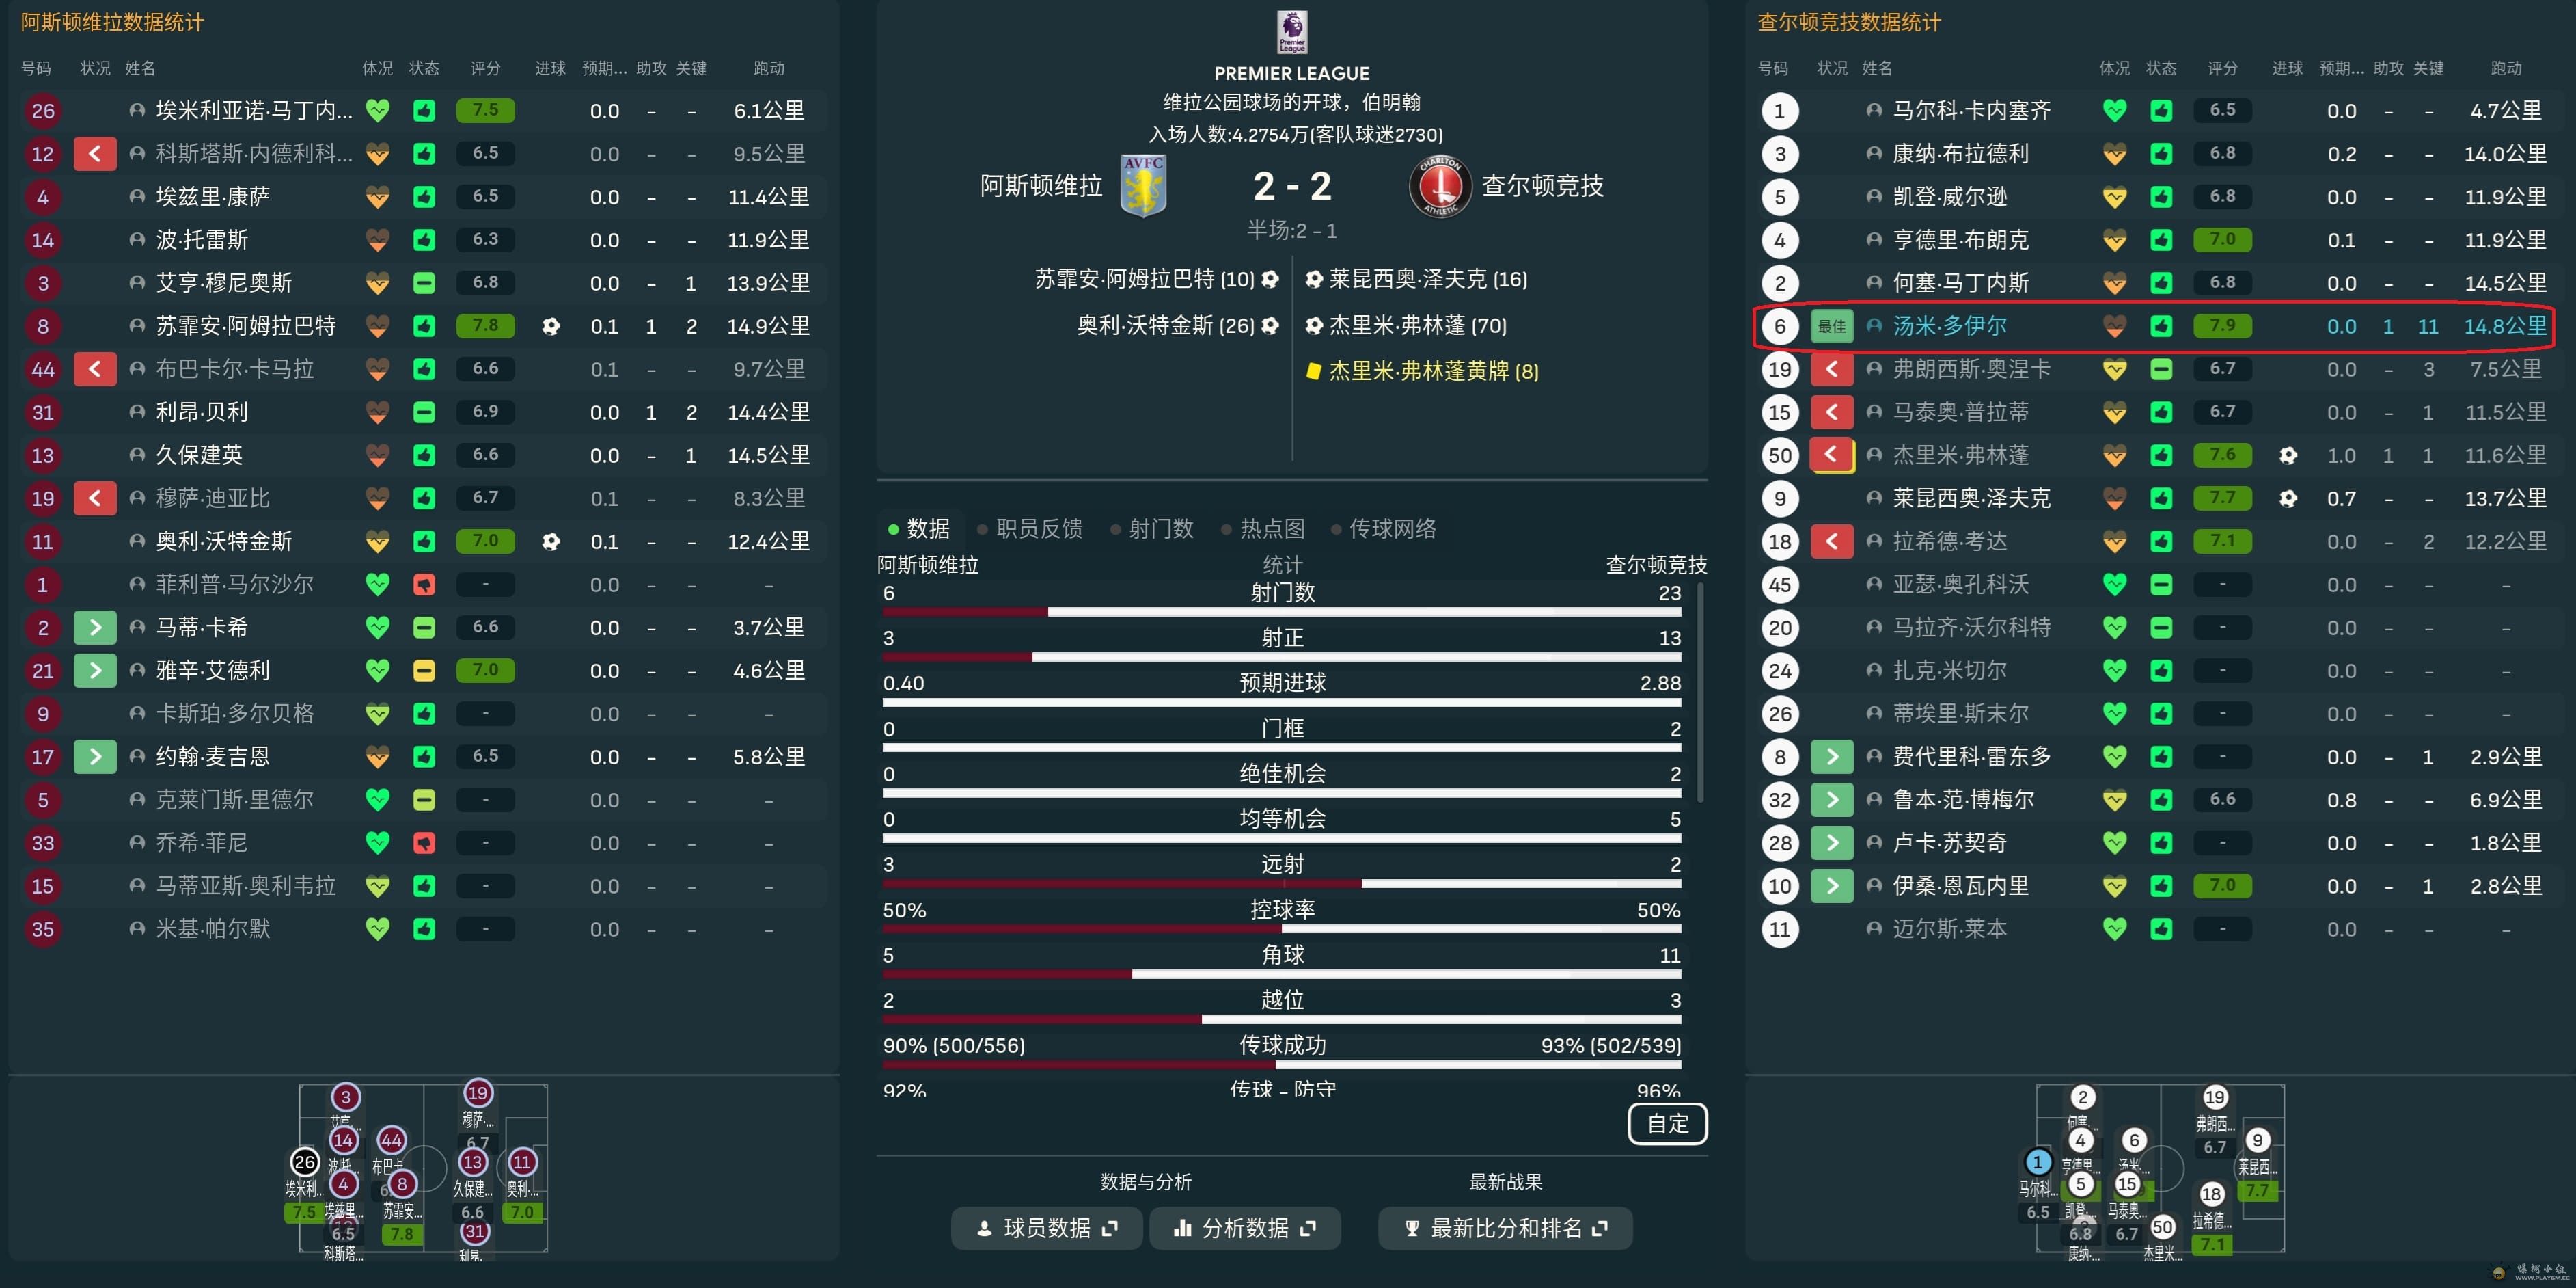Click the 自定 button
Viewport: 2576px width, 1288px height.
[x=1667, y=1124]
